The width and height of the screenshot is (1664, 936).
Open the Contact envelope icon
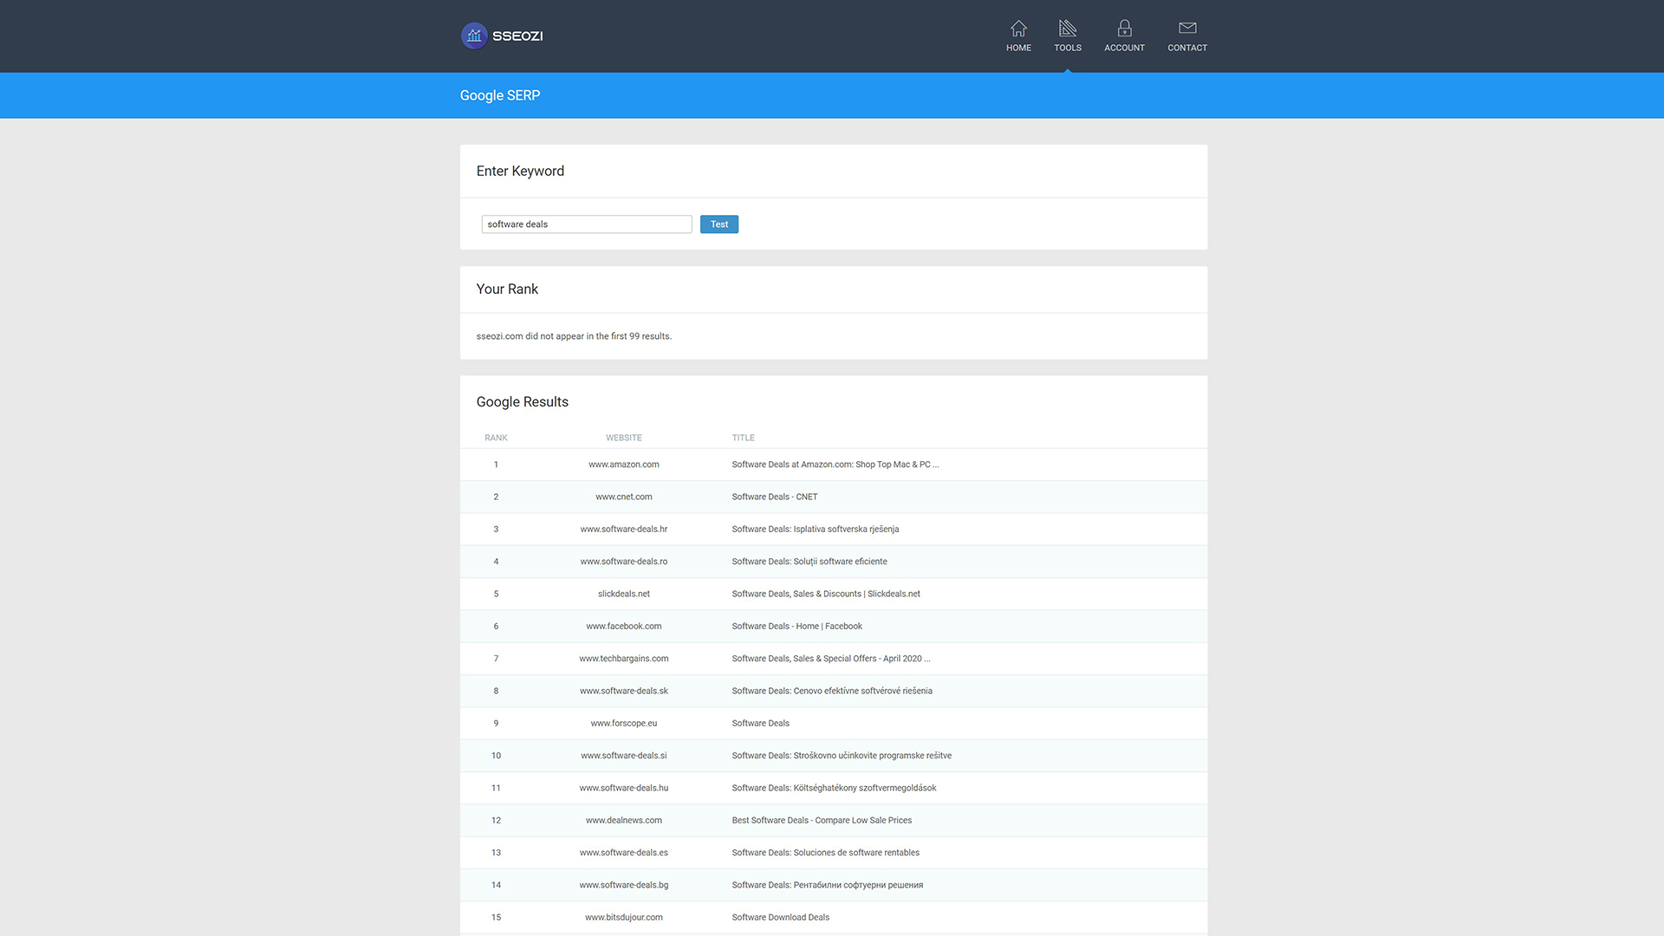coord(1187,28)
